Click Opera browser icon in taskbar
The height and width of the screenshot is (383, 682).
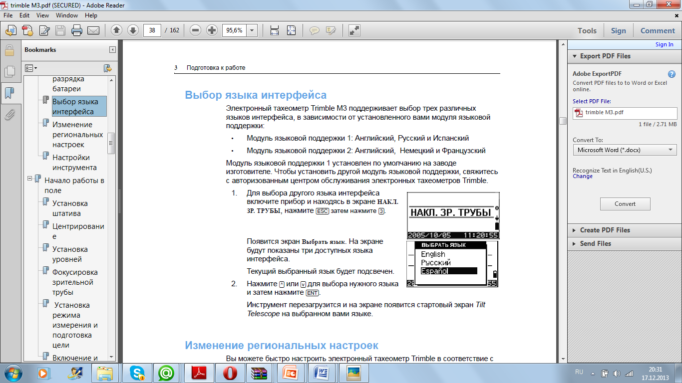tap(230, 373)
